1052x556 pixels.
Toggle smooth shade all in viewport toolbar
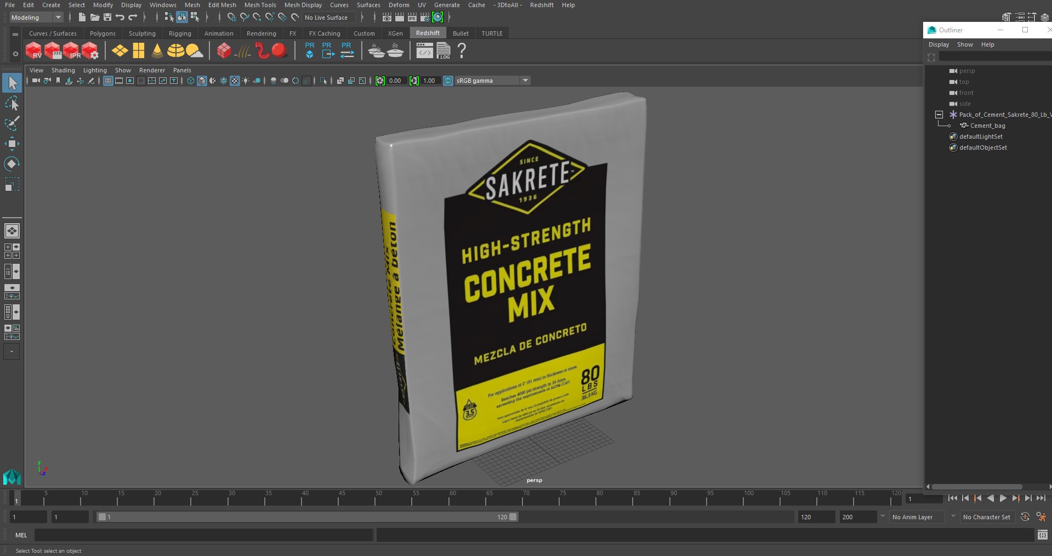pos(202,81)
